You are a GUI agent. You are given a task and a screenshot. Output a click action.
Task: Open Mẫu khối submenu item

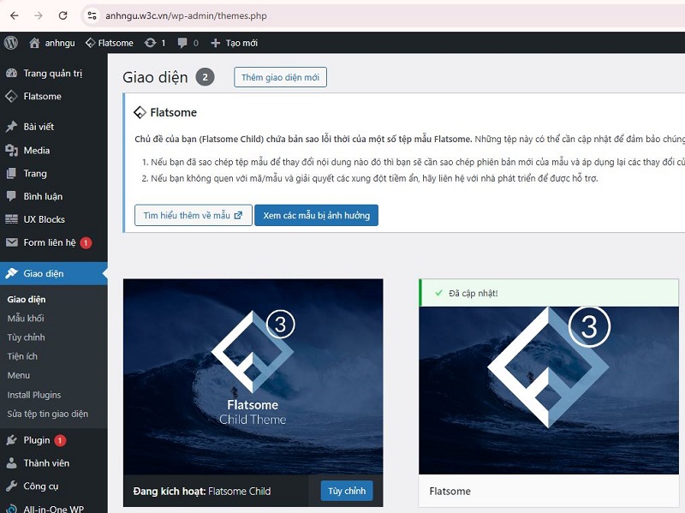coord(26,318)
